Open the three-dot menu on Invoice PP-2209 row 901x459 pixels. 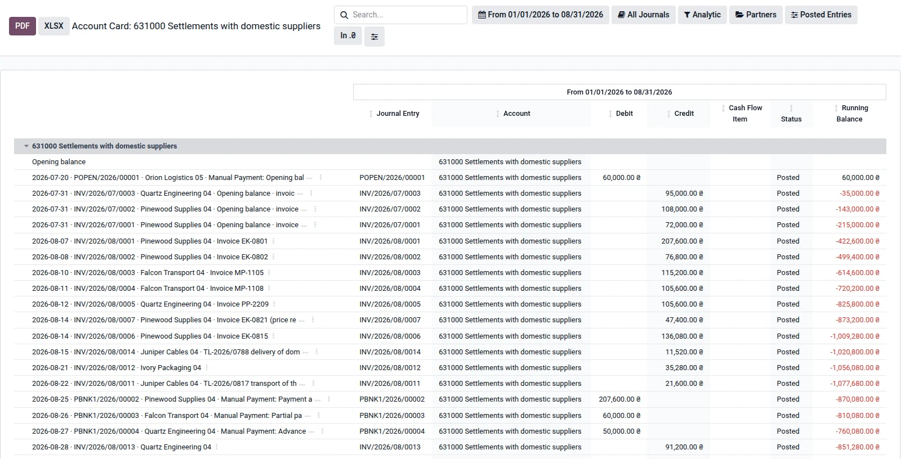[274, 304]
